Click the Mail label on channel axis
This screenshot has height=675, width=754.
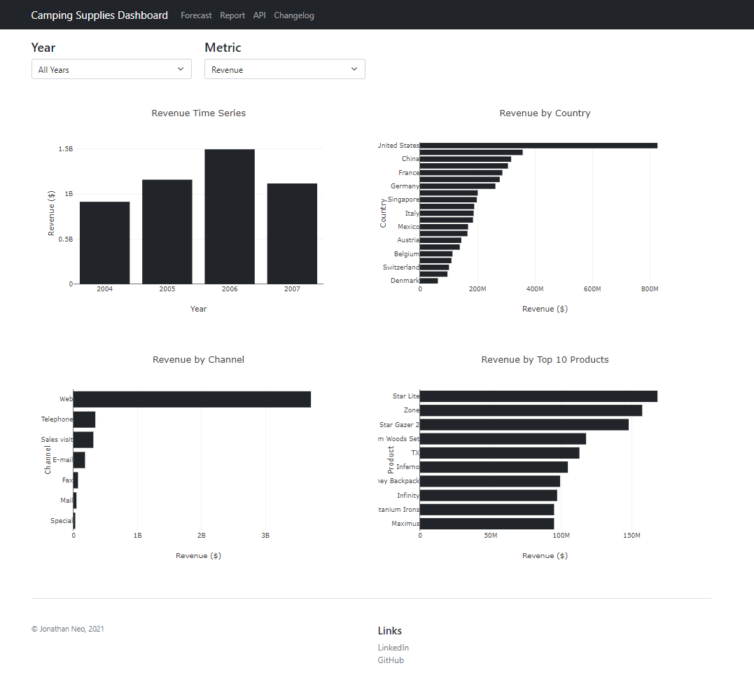67,501
